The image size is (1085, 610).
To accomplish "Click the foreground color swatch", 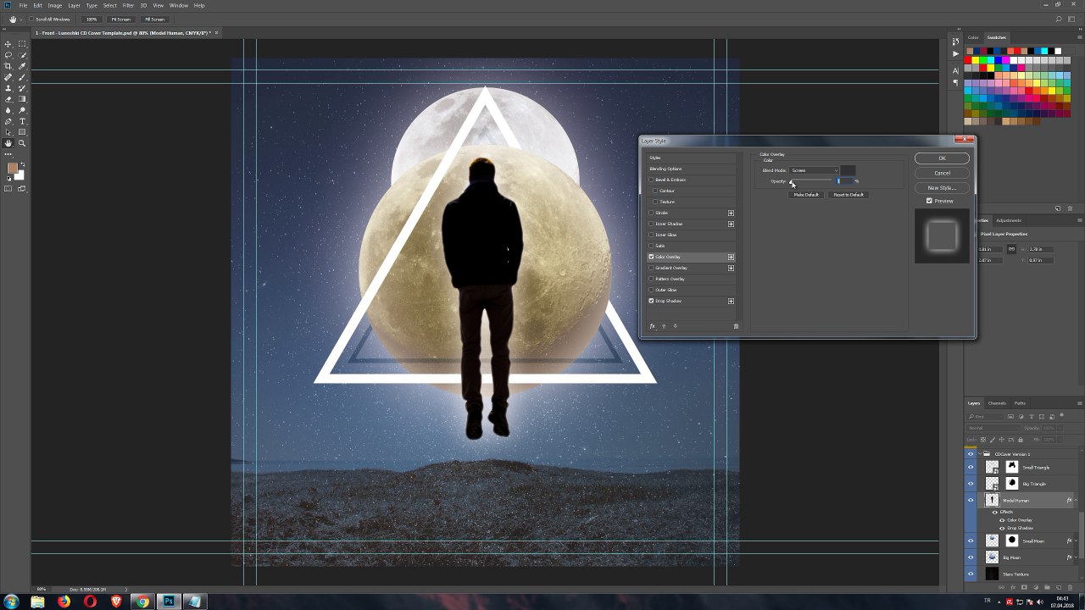I will coord(12,168).
